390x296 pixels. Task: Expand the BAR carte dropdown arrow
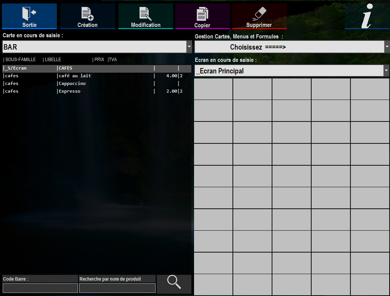(189, 47)
